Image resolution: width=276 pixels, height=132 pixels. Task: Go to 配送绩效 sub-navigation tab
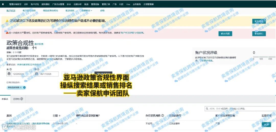(70, 10)
